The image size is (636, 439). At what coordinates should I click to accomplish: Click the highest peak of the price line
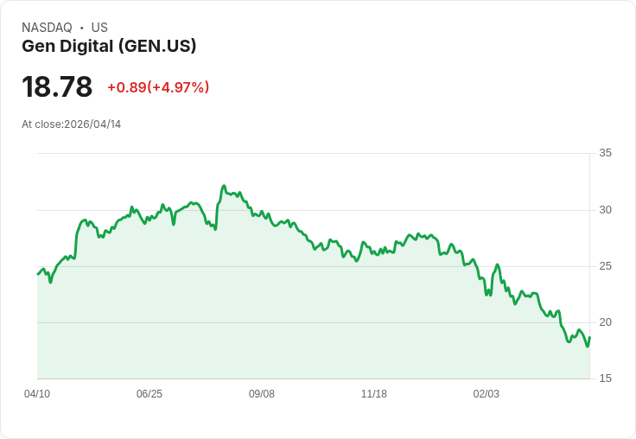(x=224, y=186)
